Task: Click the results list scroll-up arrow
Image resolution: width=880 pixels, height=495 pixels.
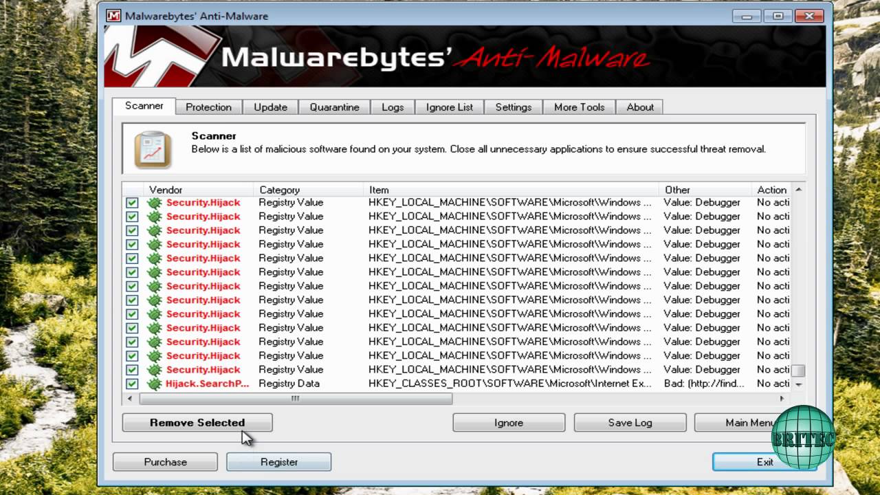Action: coord(798,189)
